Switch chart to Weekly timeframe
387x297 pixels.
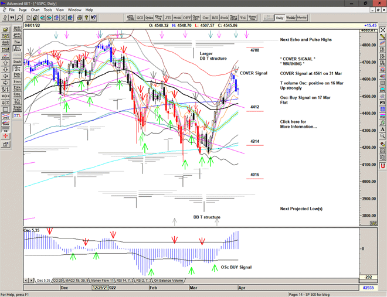coord(291,18)
